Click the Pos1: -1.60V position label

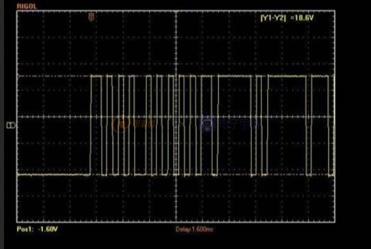[37, 229]
